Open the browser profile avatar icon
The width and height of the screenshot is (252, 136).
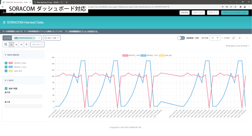point(245,7)
